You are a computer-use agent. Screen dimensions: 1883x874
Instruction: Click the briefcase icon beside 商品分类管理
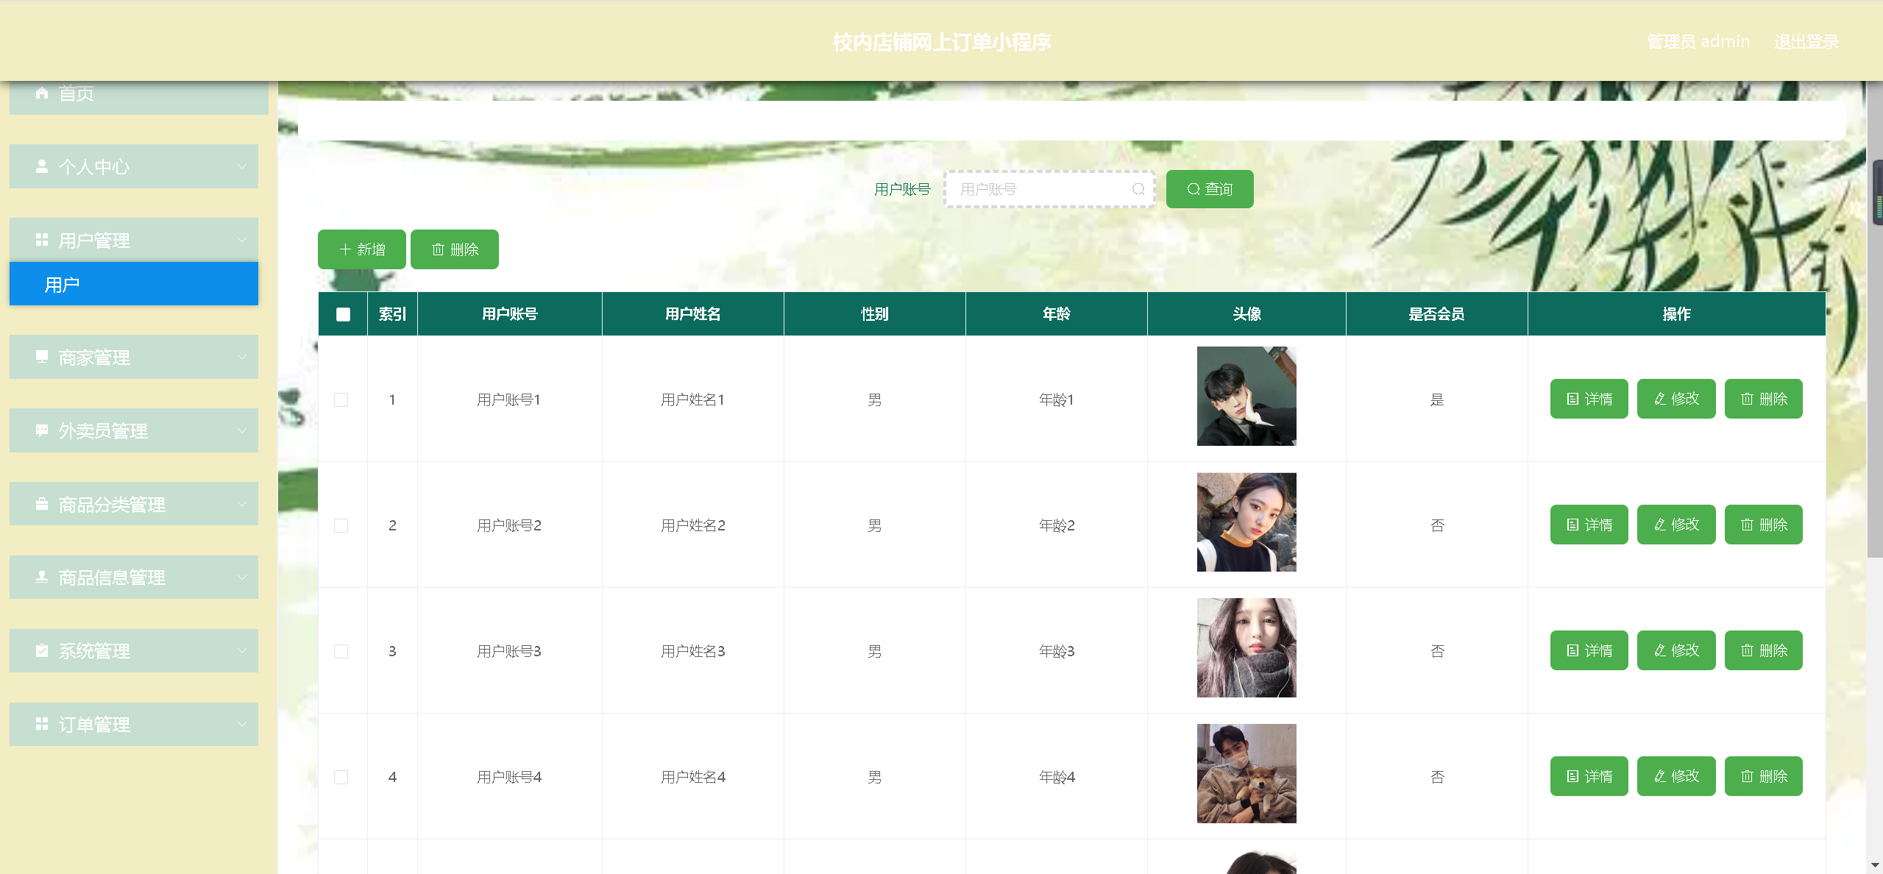(x=42, y=504)
